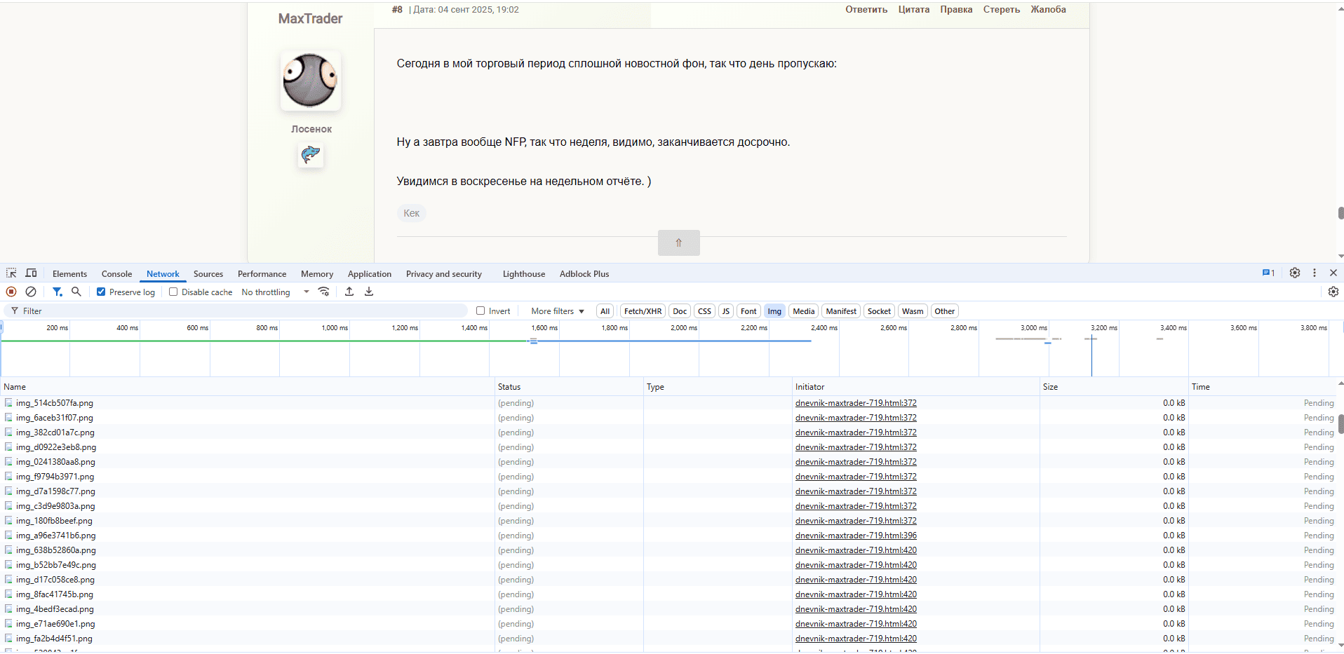Open DevTools three-dot customize menu
Viewport: 1344px width, 654px height.
pyautogui.click(x=1315, y=273)
